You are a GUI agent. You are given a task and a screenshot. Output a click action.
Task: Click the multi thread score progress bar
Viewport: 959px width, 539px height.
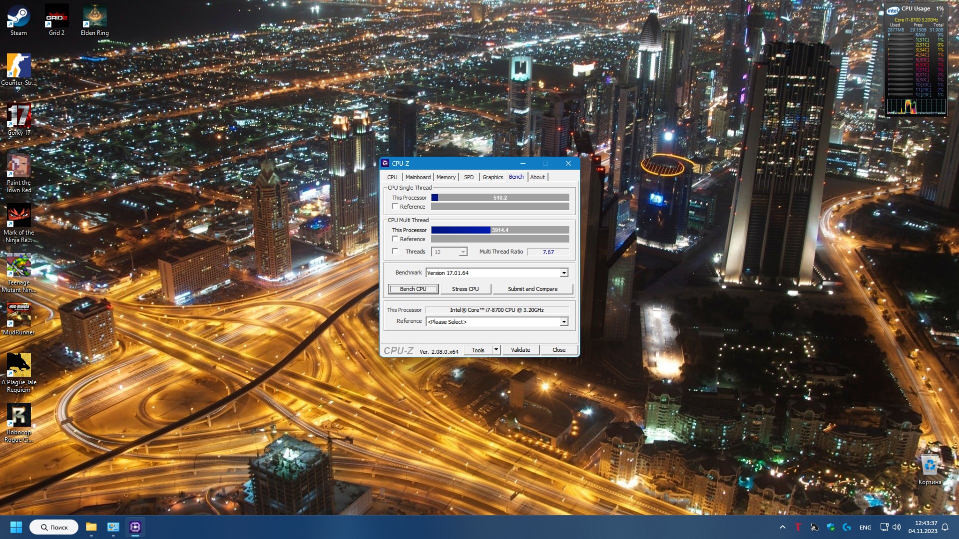pyautogui.click(x=499, y=230)
